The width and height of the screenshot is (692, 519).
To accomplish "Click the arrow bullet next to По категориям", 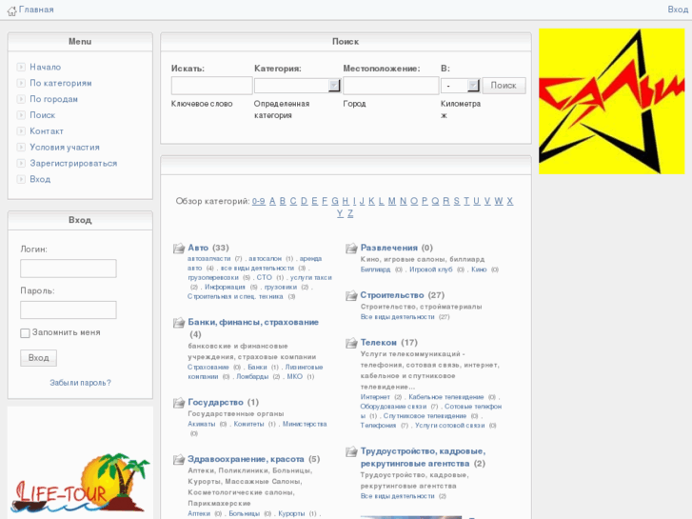I will click(21, 83).
